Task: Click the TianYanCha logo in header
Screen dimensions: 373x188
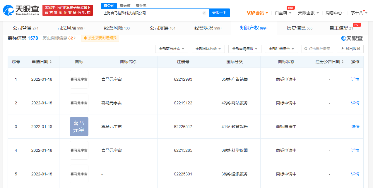Action: pyautogui.click(x=21, y=10)
